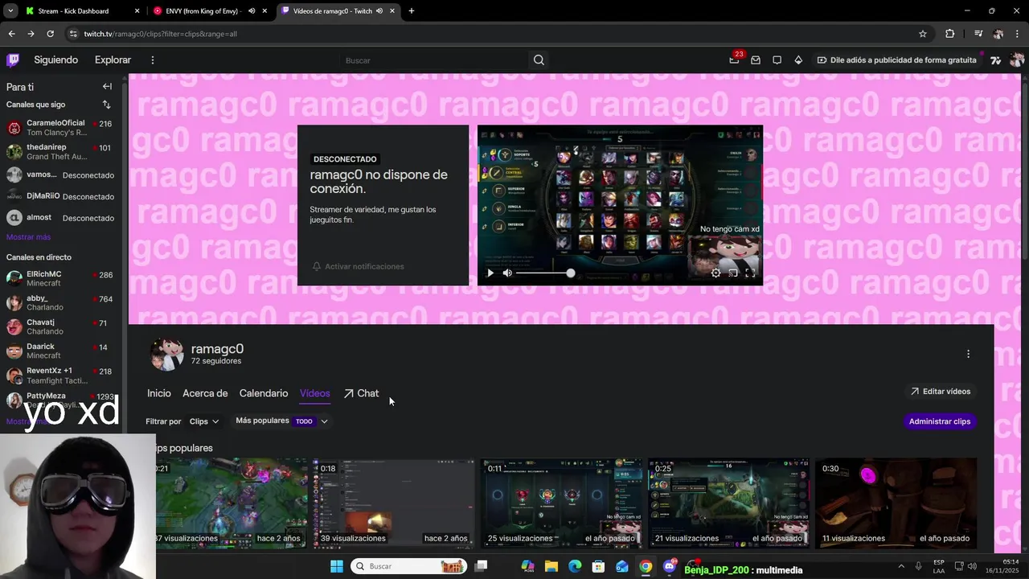Image resolution: width=1029 pixels, height=579 pixels.
Task: Click Dile adiós a publicidad button
Action: 896,60
